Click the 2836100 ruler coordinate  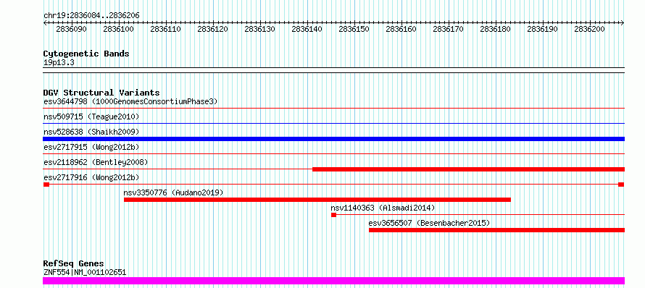coord(118,29)
